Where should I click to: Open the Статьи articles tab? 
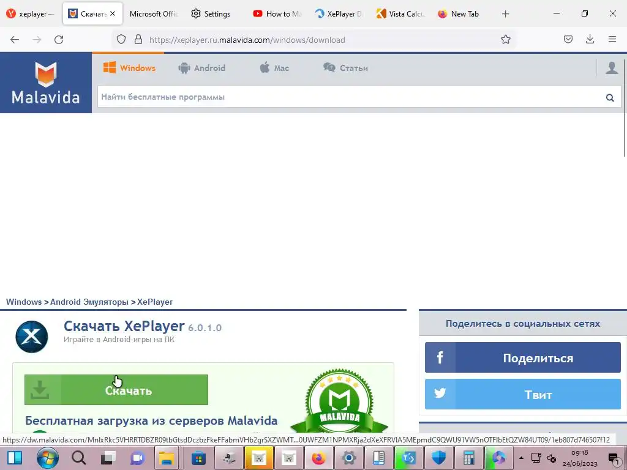click(345, 68)
